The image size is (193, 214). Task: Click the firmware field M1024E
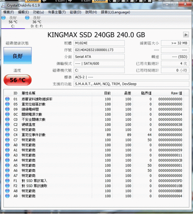(99, 43)
